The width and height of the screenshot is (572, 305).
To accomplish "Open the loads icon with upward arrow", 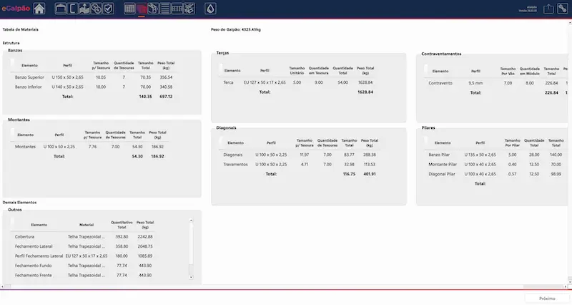I will tap(84, 9).
